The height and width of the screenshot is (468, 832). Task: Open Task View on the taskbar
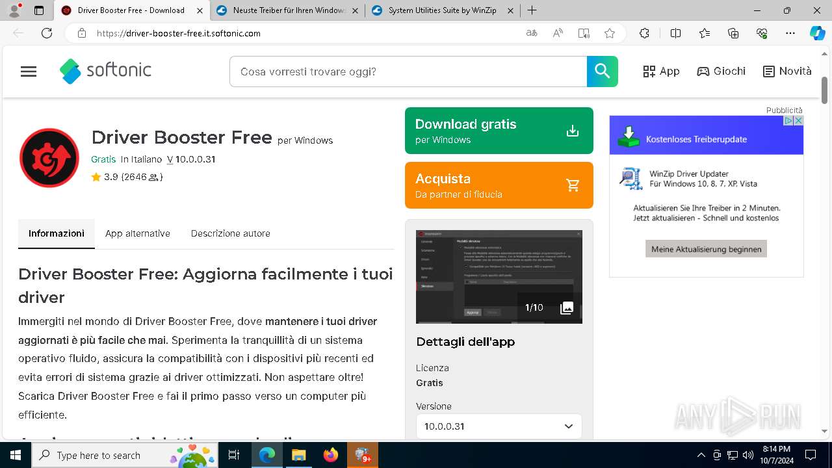[235, 455]
